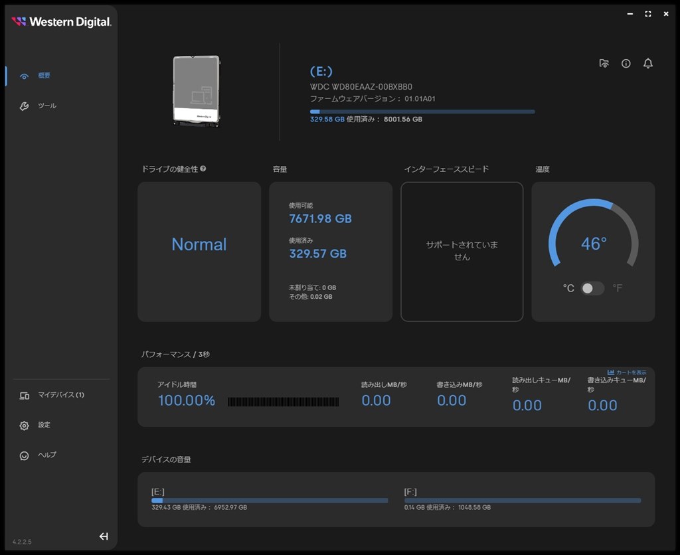Click the [F:] volume label
The width and height of the screenshot is (680, 555).
[410, 492]
